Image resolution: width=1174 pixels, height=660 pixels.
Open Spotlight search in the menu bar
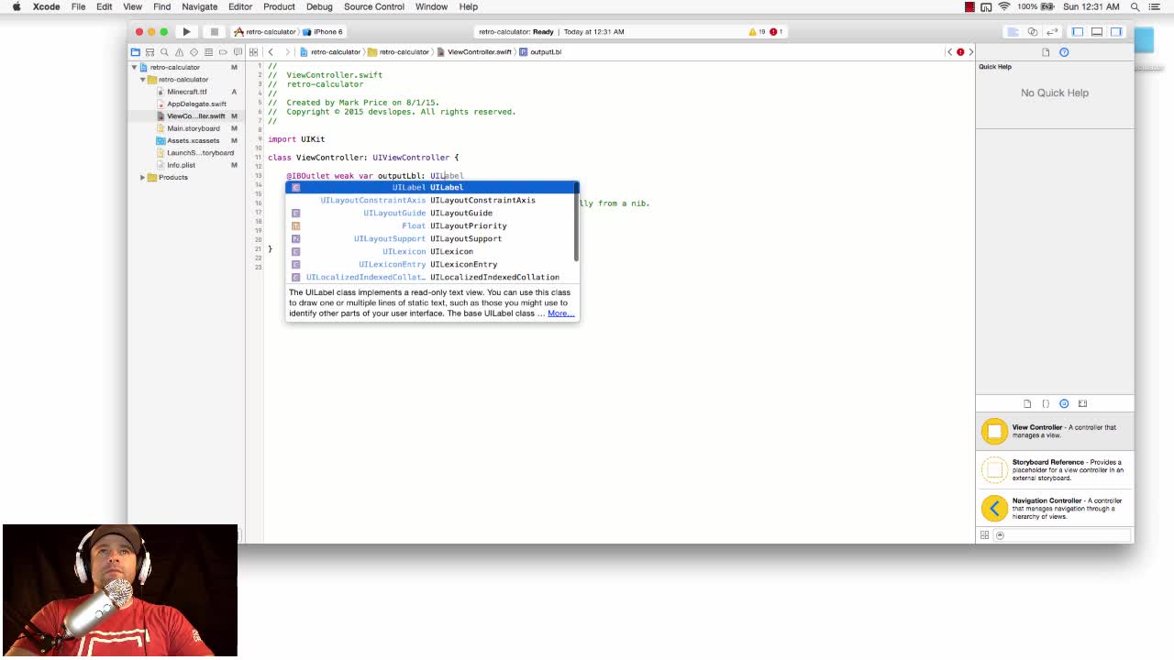[x=1135, y=6]
